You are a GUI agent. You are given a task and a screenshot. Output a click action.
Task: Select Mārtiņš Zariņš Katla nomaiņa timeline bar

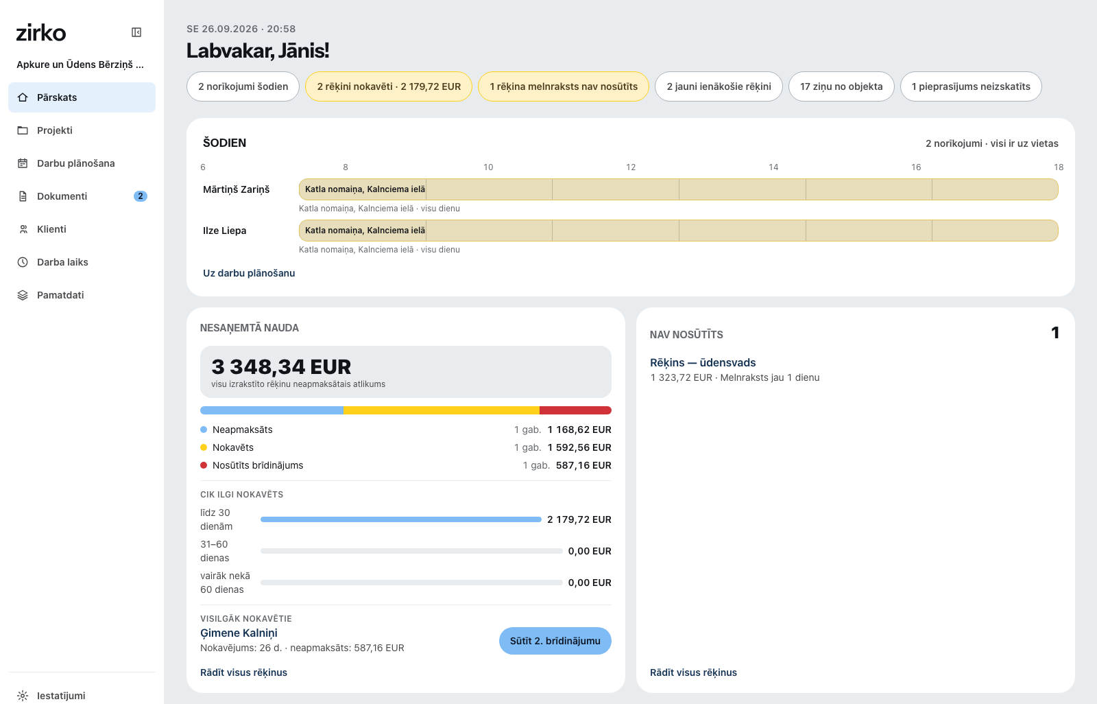coord(679,189)
